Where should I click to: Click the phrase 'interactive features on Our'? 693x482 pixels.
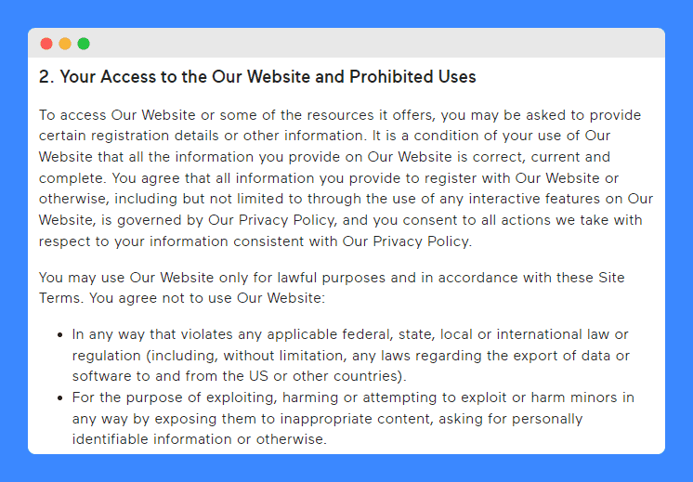[x=561, y=199]
